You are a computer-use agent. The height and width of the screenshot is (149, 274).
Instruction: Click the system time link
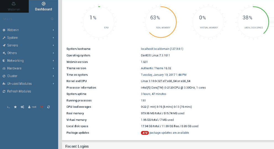point(163,75)
